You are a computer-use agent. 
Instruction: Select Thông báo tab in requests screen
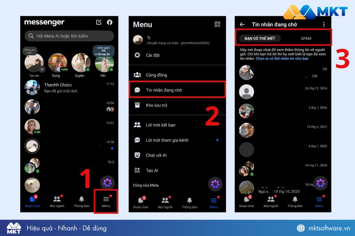pyautogui.click(x=295, y=201)
